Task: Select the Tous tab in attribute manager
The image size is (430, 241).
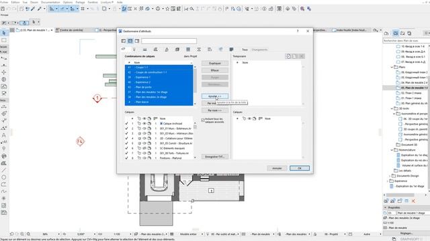Action: tap(245, 50)
